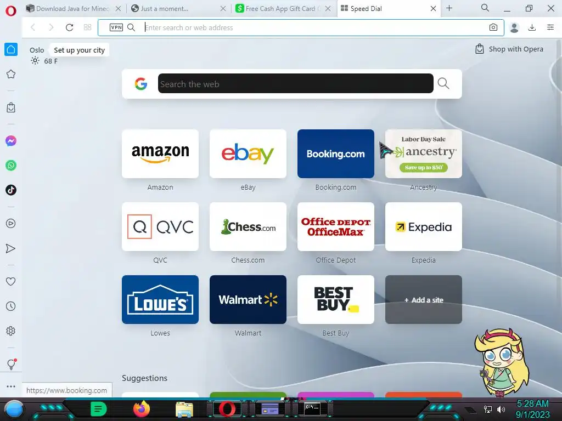This screenshot has height=421, width=562.
Task: Open the Ancestry speed dial tile
Action: pos(424,153)
